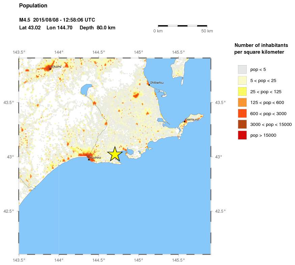This screenshot has width=295, height=265.
Task: Click the yellow earthquake epicenter star
Action: [115, 154]
